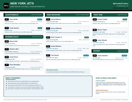Click the 2026 Fantasy Football Team Information subtitle

pyautogui.click(x=28, y=7)
